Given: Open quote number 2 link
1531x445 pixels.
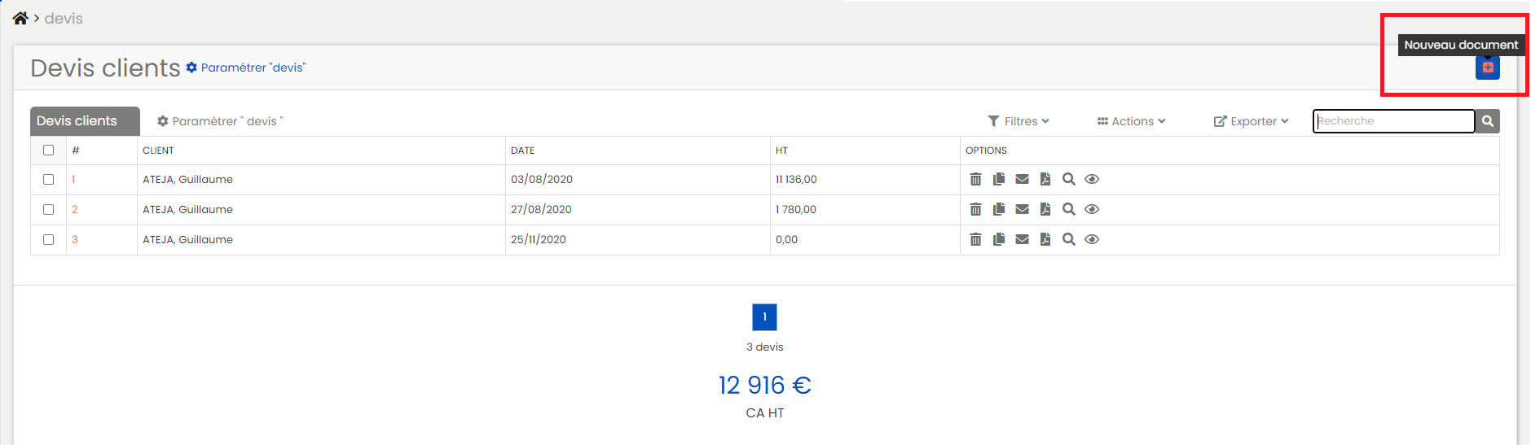Looking at the screenshot, I should coord(74,209).
